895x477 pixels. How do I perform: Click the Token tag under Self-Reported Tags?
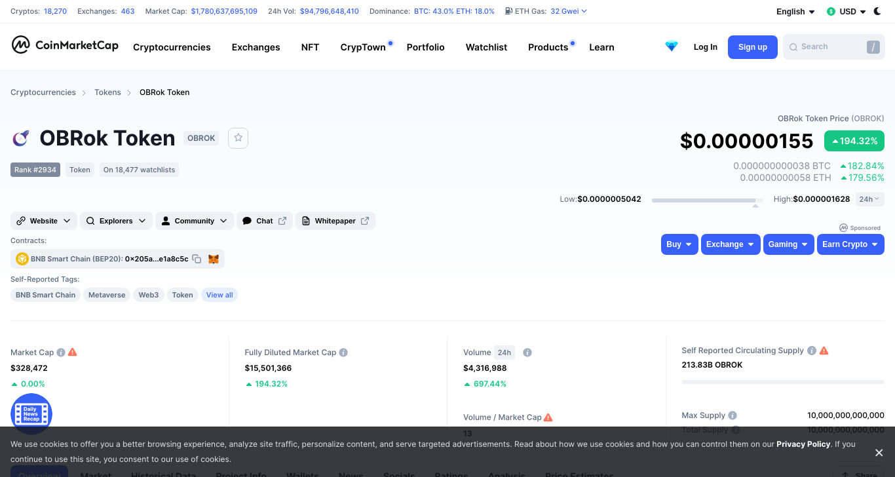pyautogui.click(x=182, y=295)
